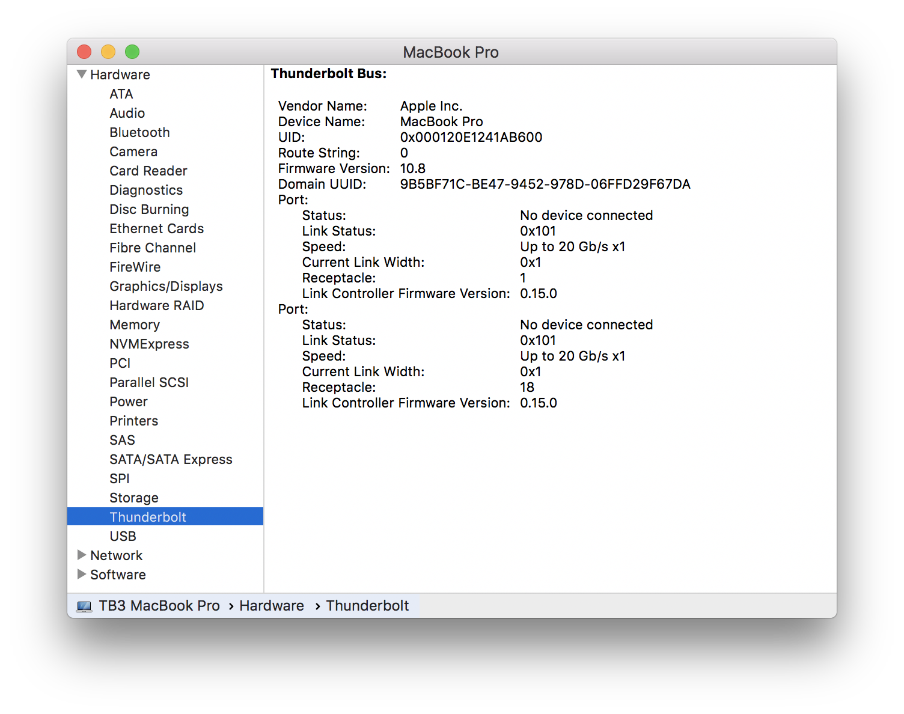Select Ethernet Cards entry

coord(156,228)
